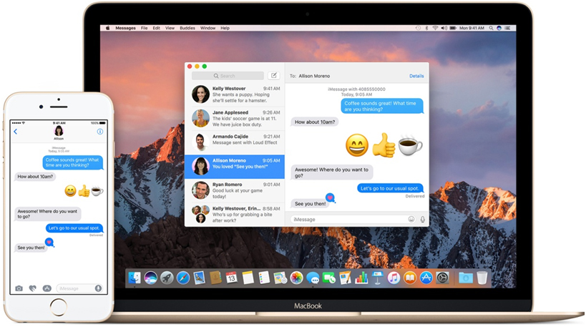
Task: Open Maps icon in Dock
Action: coord(280,278)
